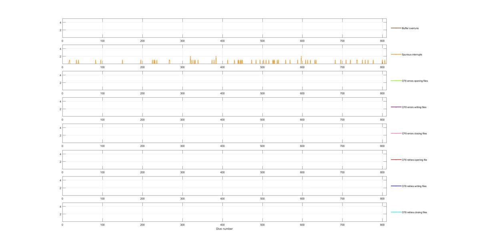
Task: Click the 'Spurious interrupts' legend label
Action: [412, 54]
